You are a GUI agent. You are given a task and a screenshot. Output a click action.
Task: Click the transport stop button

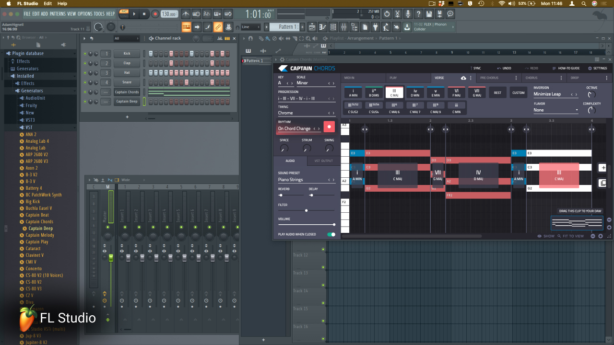(144, 14)
